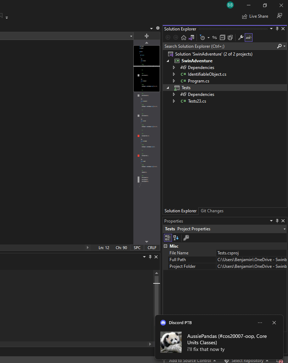Switch to the Git Changes tab

click(x=212, y=211)
